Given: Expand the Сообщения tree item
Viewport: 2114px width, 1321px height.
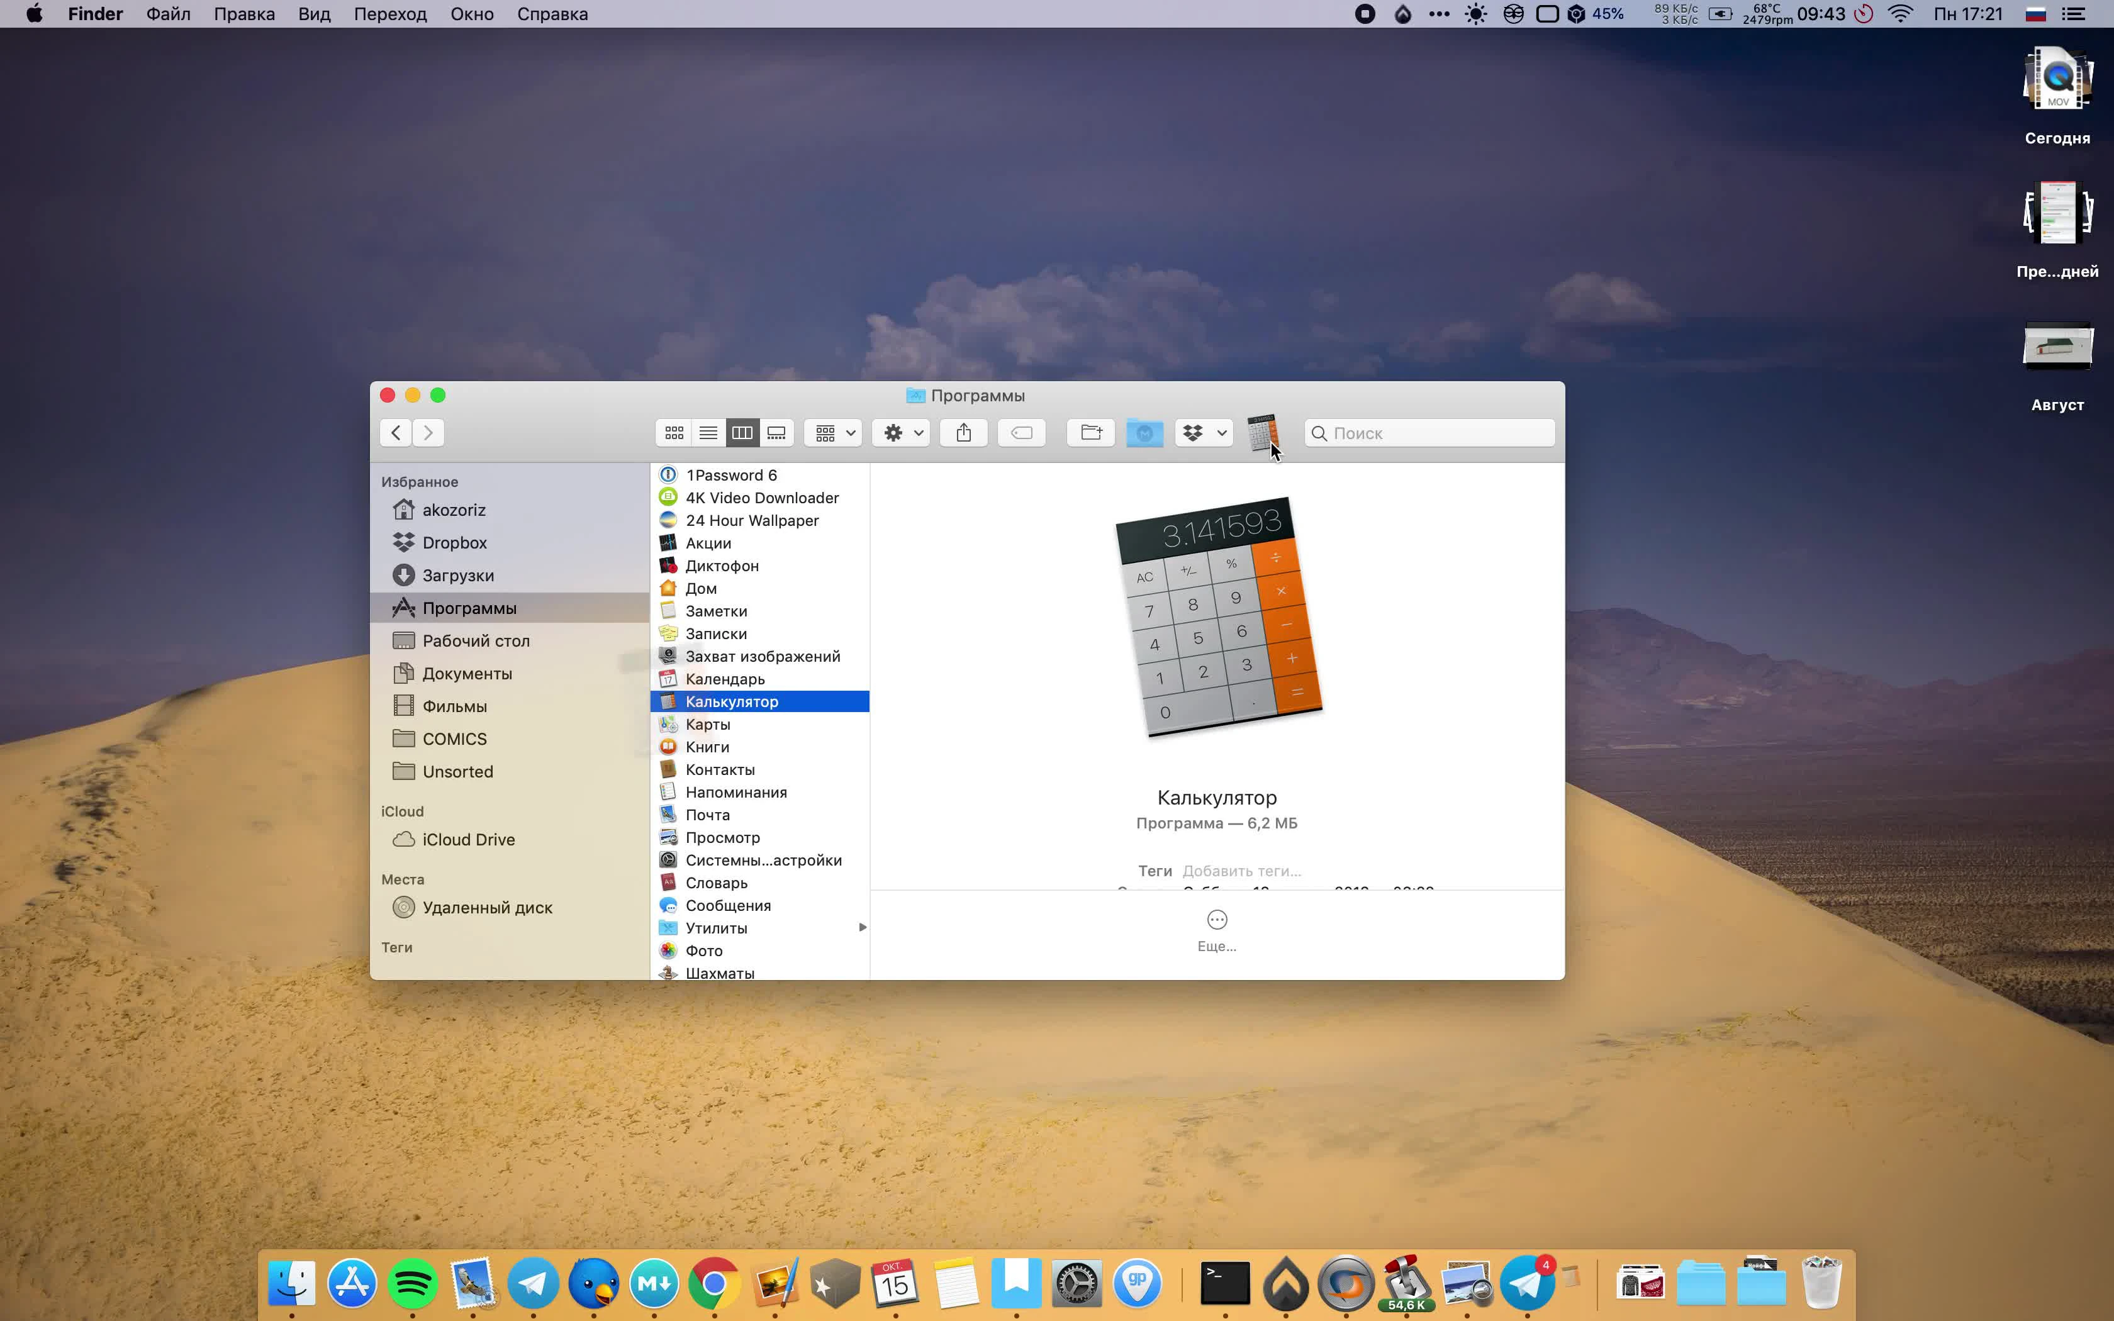Looking at the screenshot, I should click(860, 906).
